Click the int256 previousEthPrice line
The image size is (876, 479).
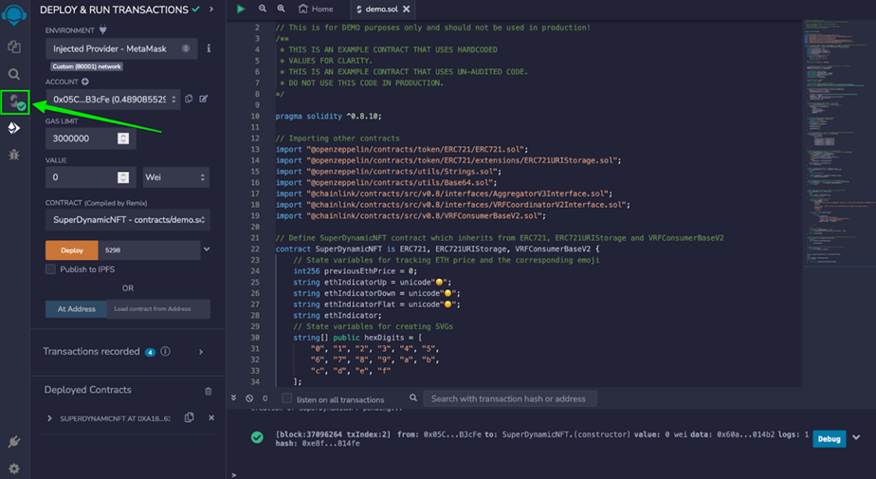point(356,271)
